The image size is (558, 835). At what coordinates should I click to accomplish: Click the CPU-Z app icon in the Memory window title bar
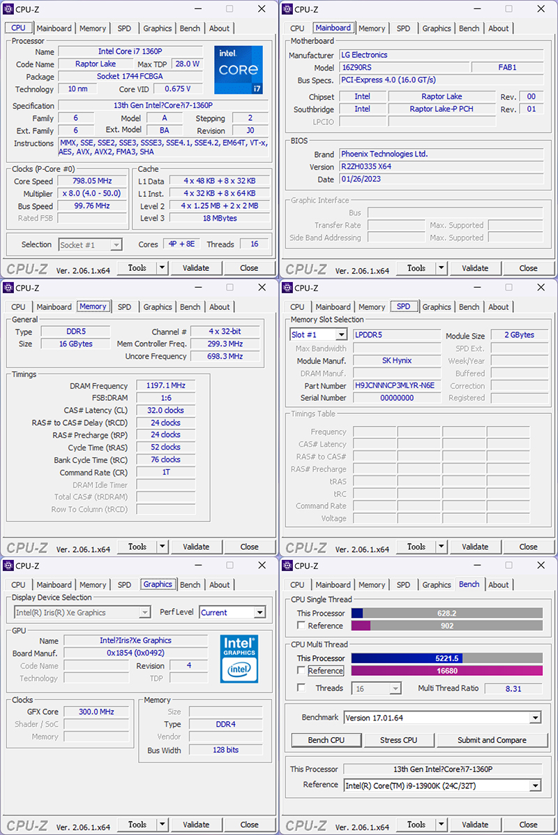pos(8,288)
